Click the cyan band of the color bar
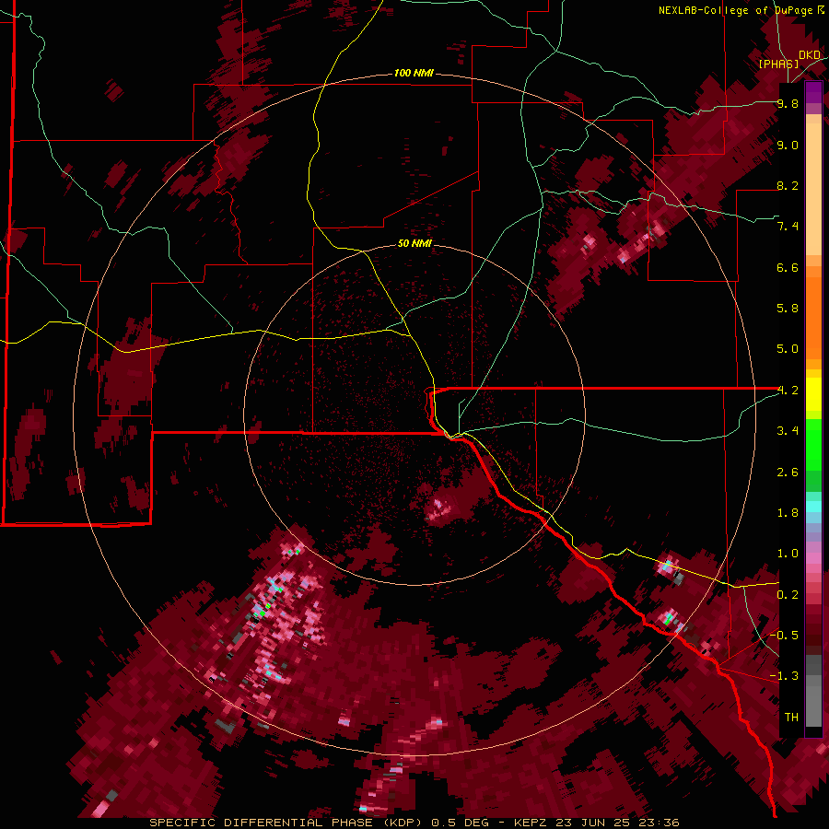Viewport: 829px width, 829px height. point(813,506)
